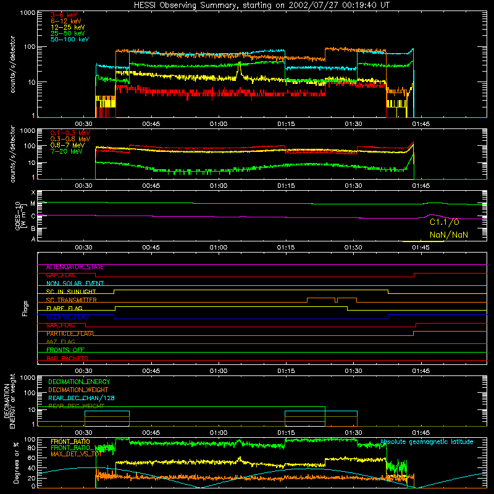The width and height of the screenshot is (494, 494).
Task: Select the BAD_PACKETS flag label
Action: tap(67, 358)
